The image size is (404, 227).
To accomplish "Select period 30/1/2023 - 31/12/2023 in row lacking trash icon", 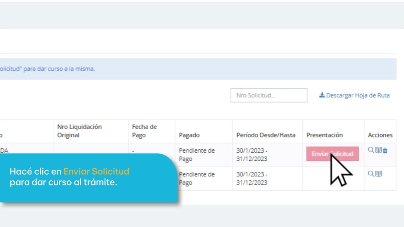I will point(252,178).
